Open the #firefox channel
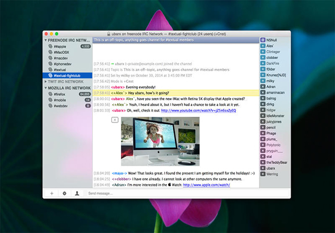The width and height of the screenshot is (335, 233). (x=68, y=94)
